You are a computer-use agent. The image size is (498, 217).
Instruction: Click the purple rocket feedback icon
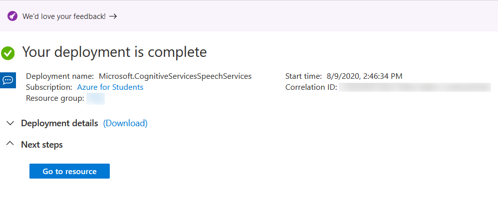pyautogui.click(x=12, y=16)
